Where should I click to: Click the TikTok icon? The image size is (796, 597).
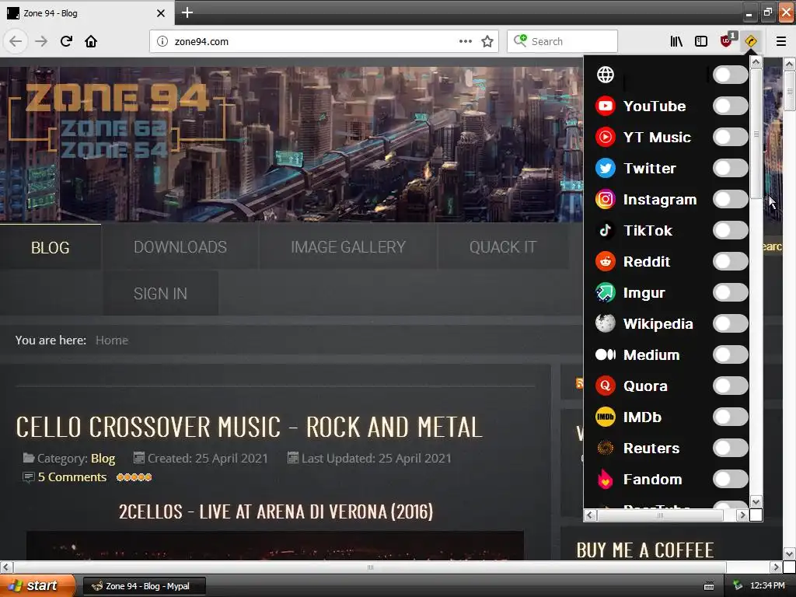pos(605,230)
